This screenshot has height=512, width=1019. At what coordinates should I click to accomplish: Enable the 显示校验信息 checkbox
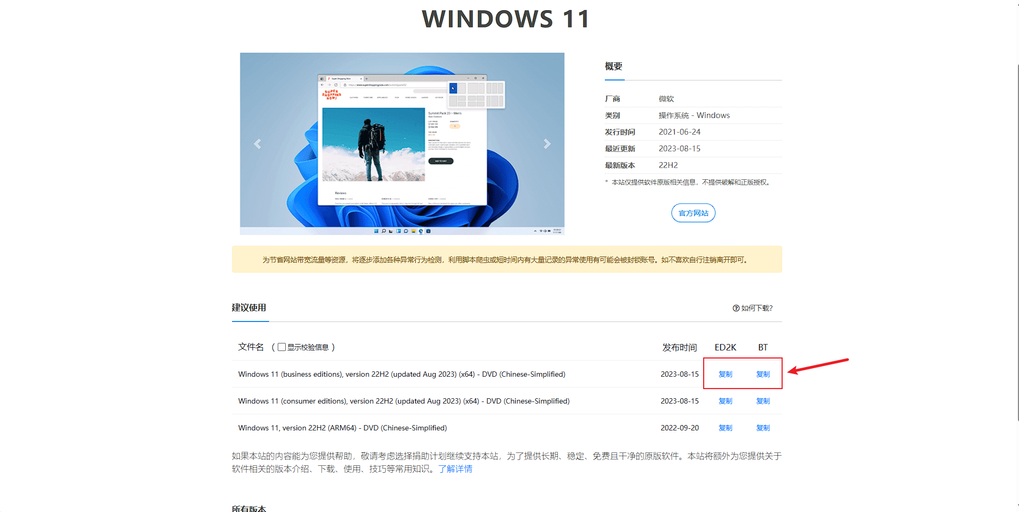[281, 347]
